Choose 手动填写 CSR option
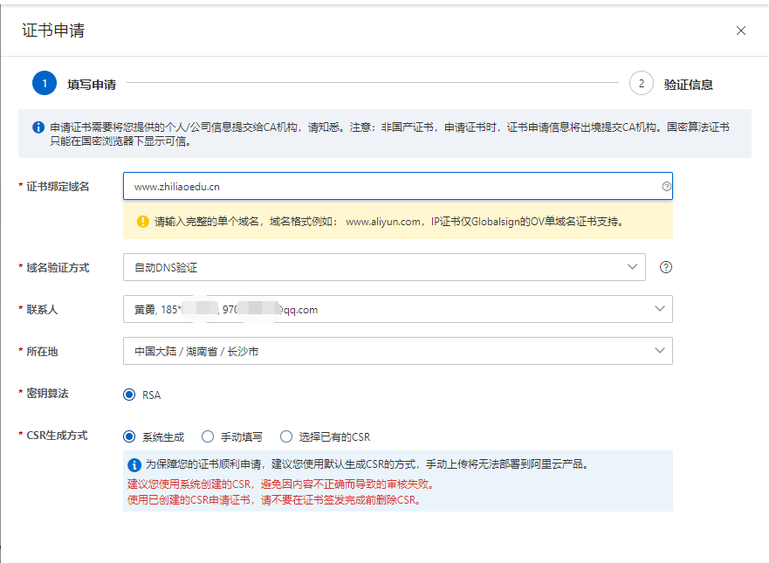 [x=208, y=436]
